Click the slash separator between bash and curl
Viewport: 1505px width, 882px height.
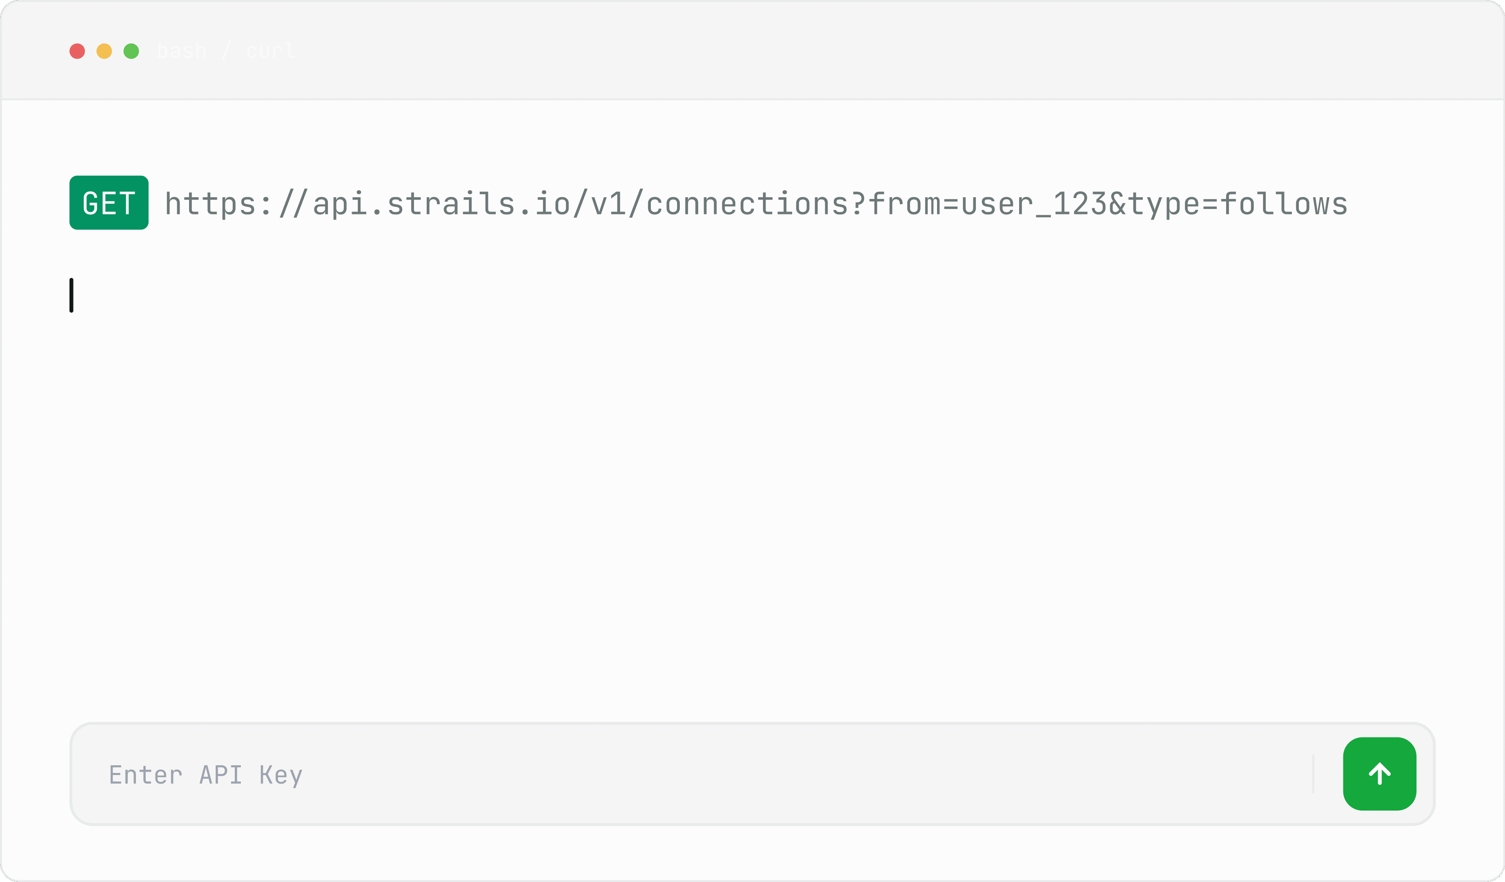(226, 51)
